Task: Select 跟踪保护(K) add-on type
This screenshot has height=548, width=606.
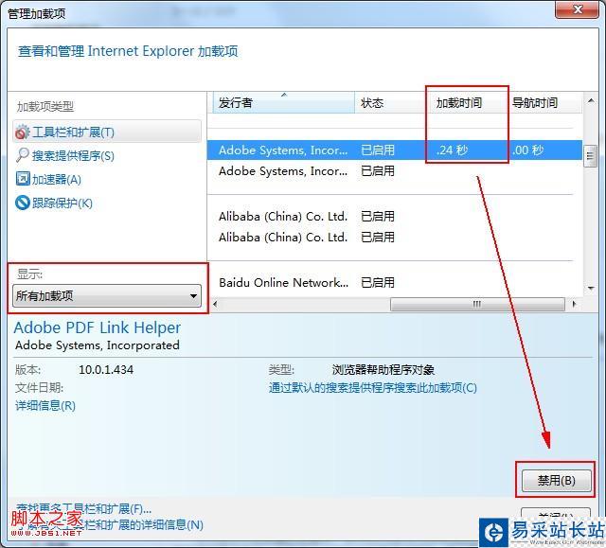Action: (62, 203)
